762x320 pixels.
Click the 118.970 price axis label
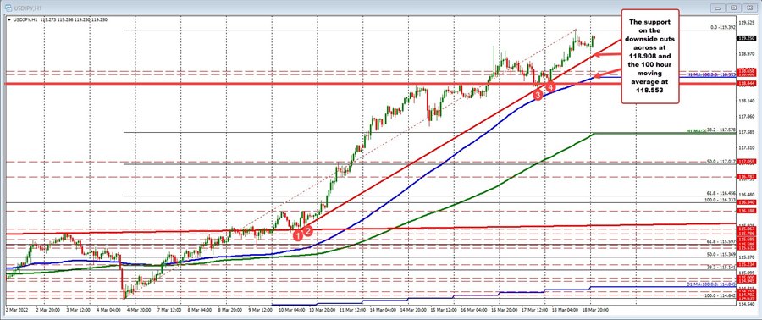(x=747, y=54)
